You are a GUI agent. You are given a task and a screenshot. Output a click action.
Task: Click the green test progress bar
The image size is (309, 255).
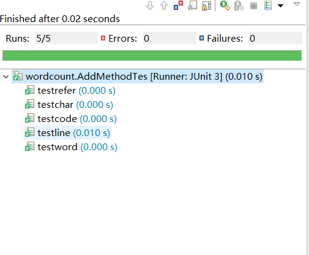[152, 56]
